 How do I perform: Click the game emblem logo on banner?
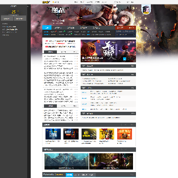point(58,13)
